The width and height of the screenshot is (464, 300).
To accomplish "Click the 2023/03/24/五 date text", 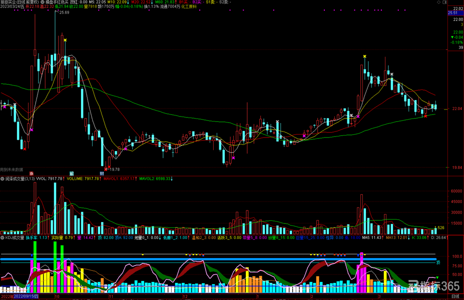I will 12,6.
